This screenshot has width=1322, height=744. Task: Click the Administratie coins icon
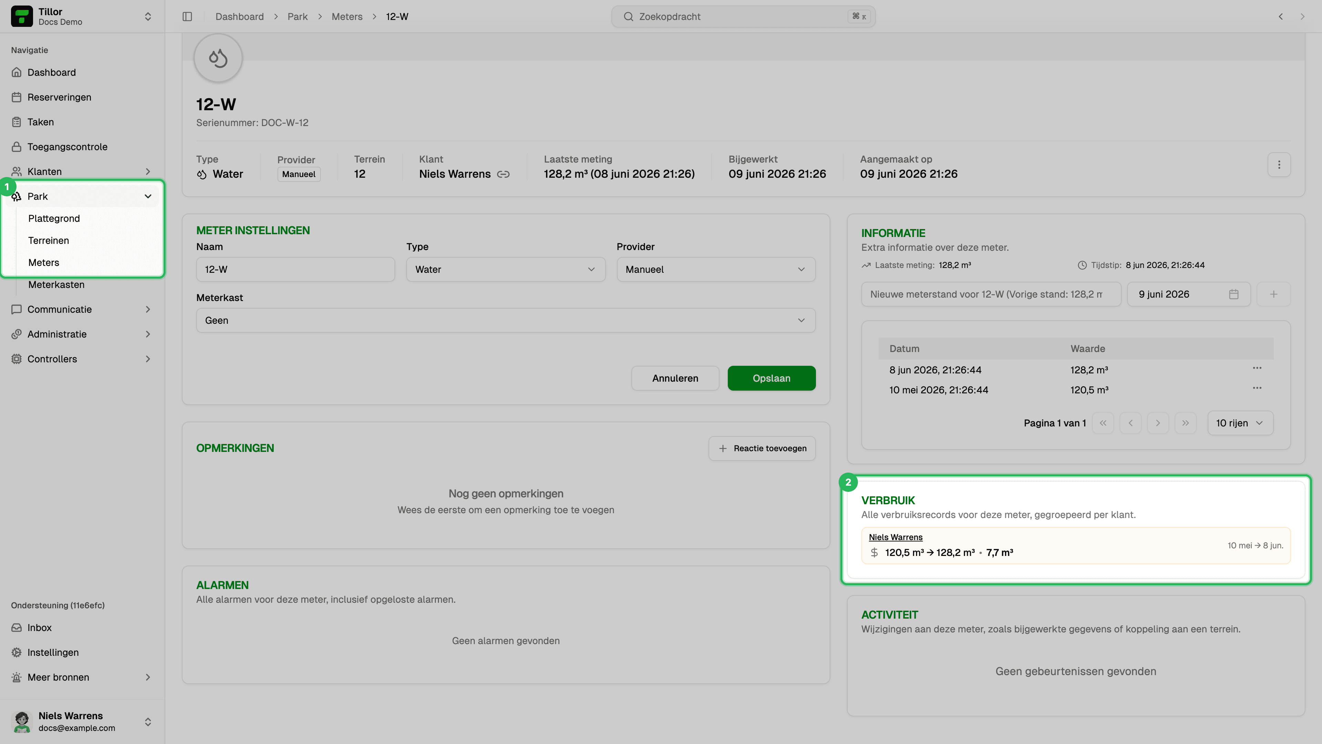pyautogui.click(x=17, y=334)
